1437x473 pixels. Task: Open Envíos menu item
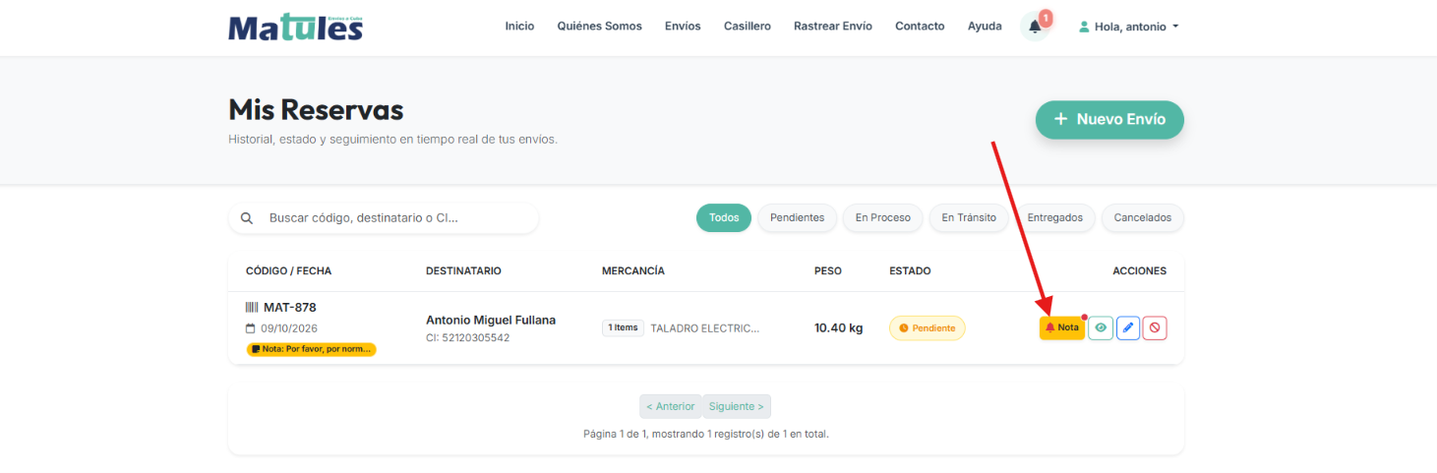click(683, 27)
